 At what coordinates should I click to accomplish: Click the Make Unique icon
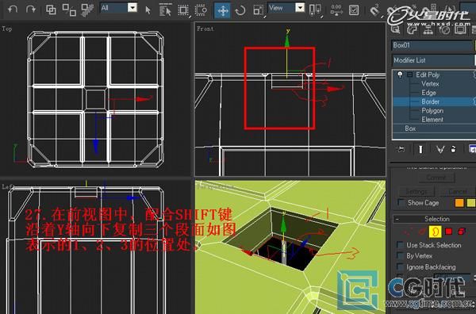440,149
